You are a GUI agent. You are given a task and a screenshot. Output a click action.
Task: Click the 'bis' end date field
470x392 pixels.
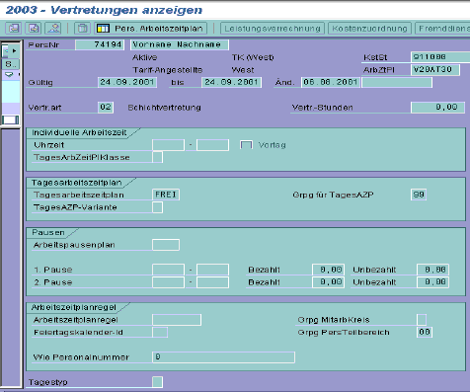(231, 82)
